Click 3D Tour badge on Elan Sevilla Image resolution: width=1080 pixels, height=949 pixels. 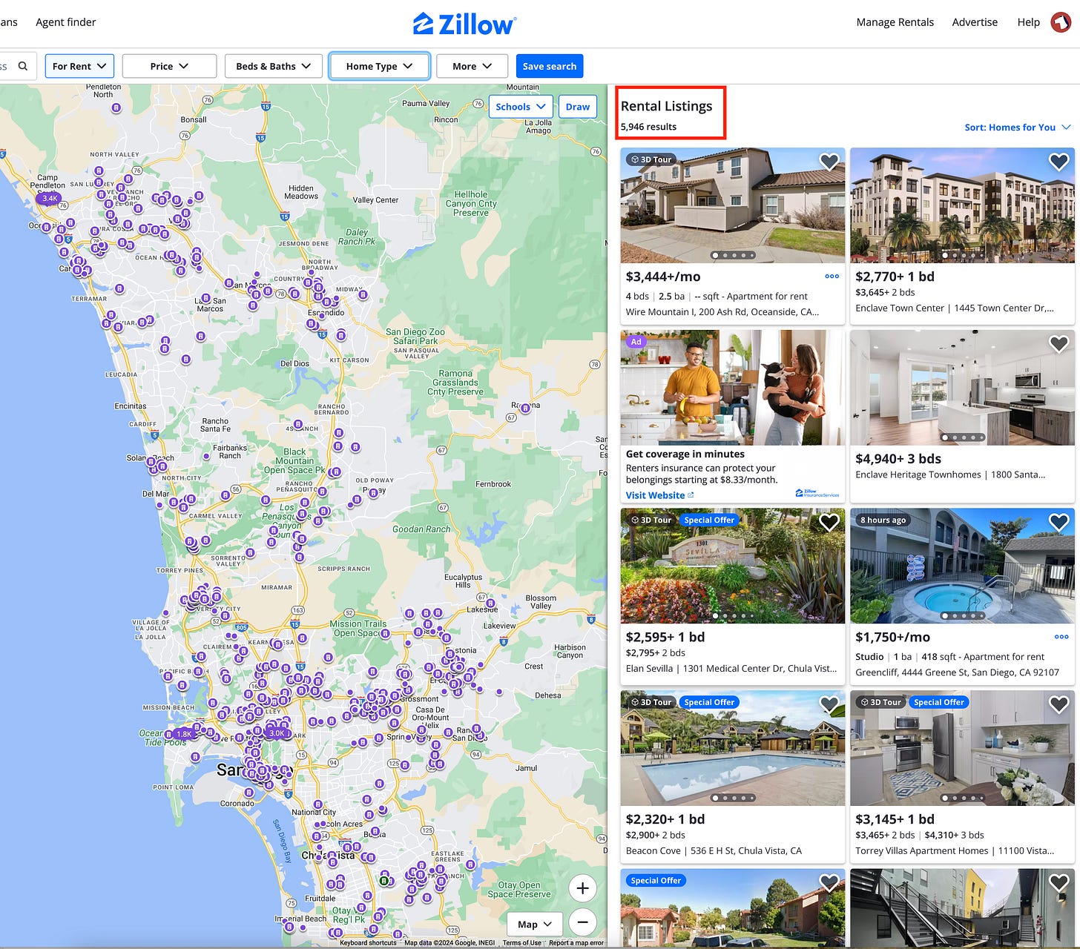[x=651, y=520]
